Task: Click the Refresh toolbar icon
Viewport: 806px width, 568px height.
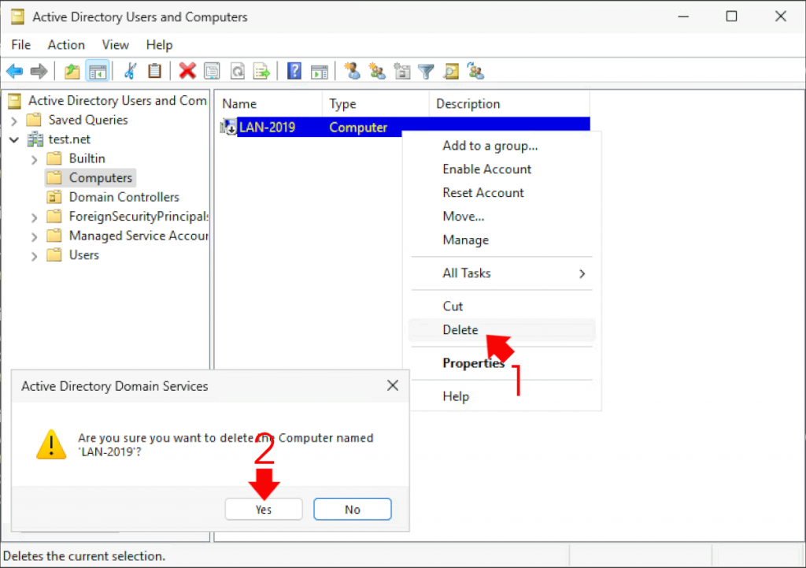Action: [x=237, y=71]
